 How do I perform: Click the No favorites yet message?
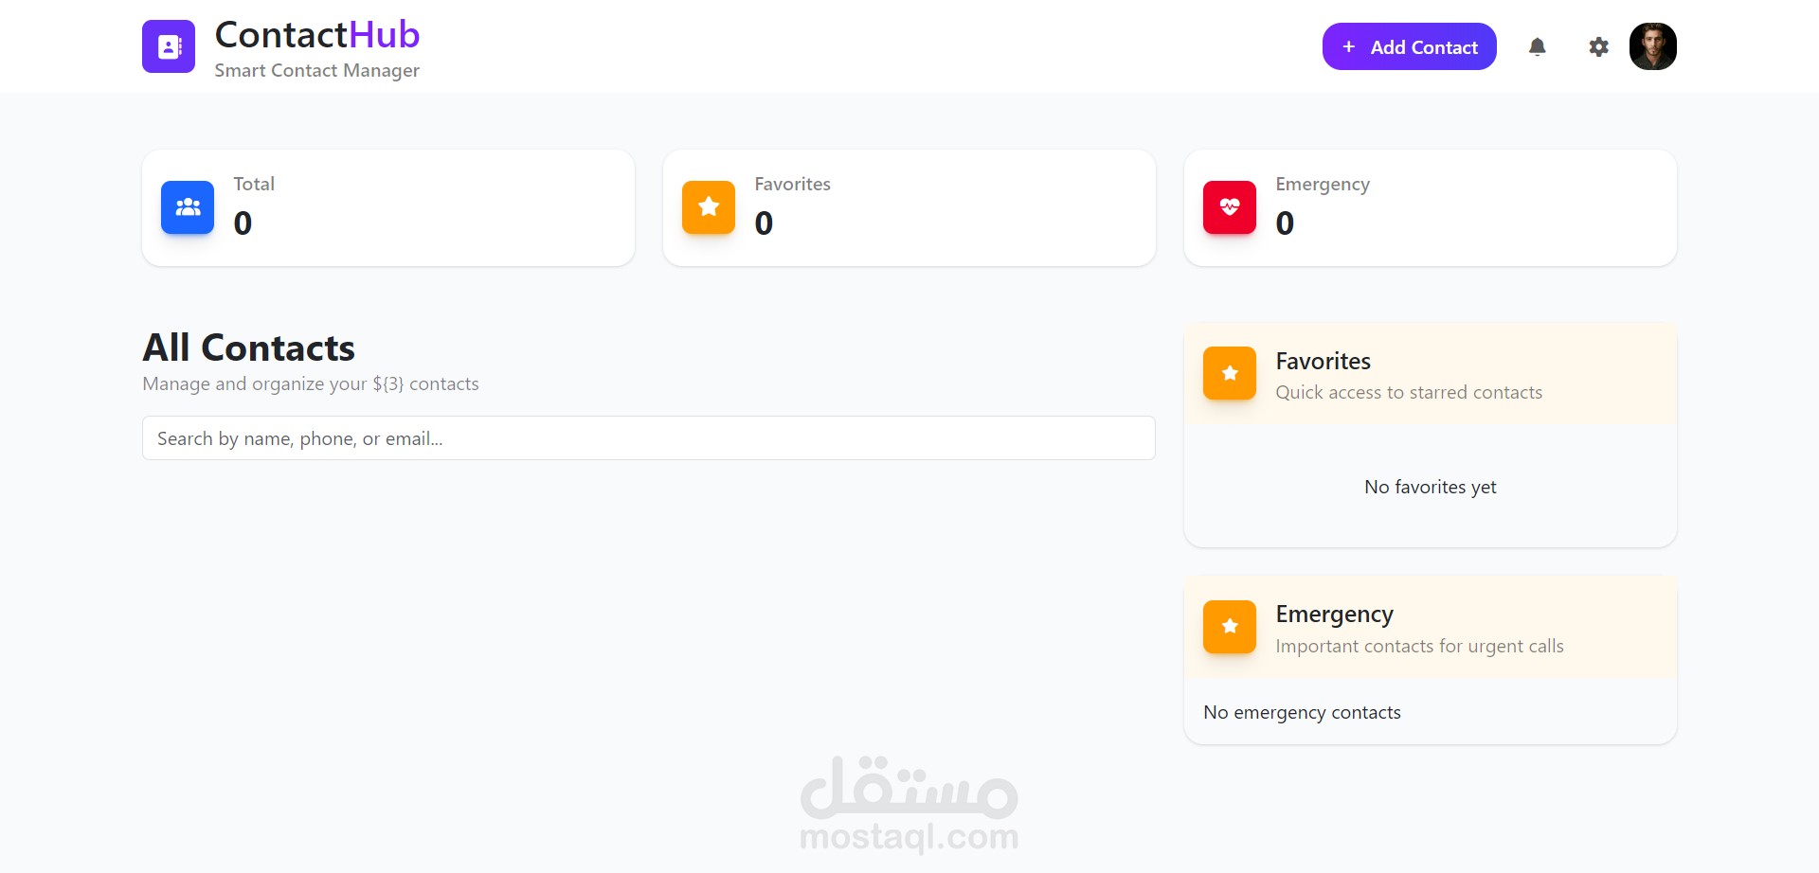point(1430,487)
